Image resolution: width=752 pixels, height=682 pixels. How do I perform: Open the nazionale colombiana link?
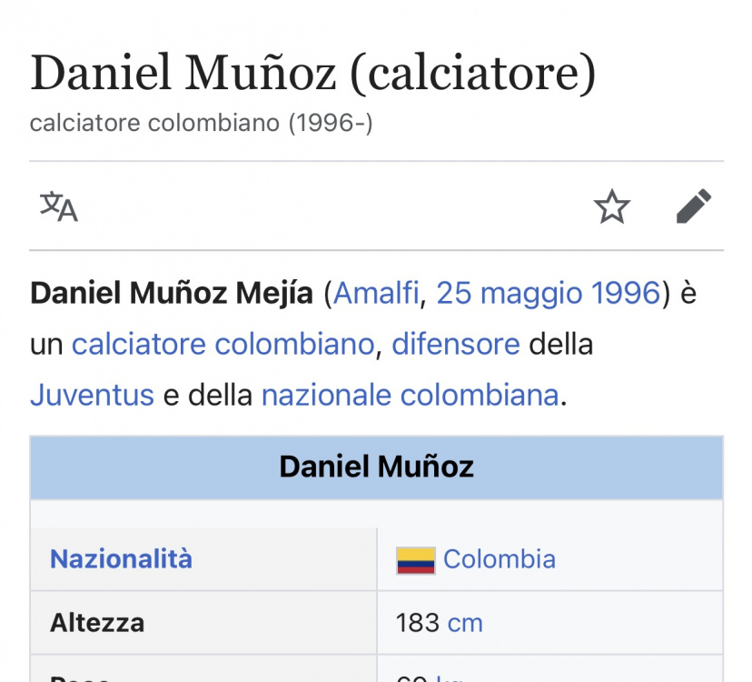[410, 395]
